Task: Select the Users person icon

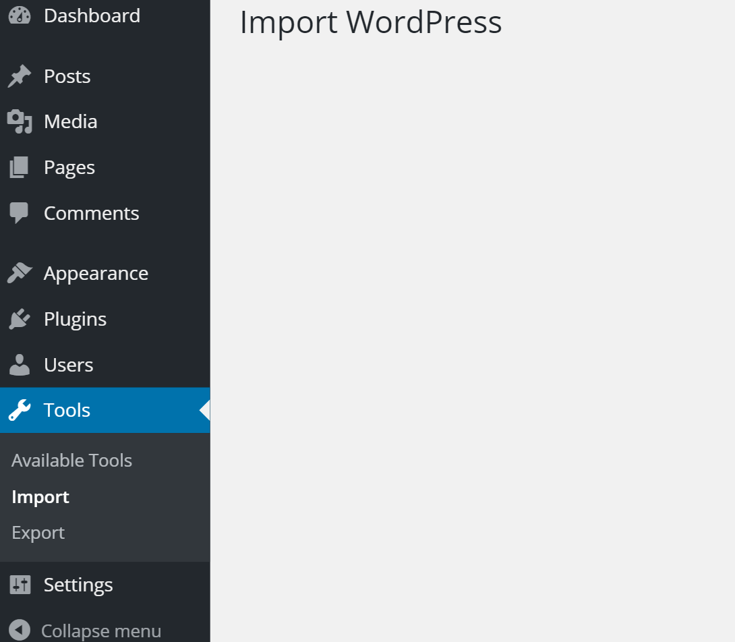Action: [18, 364]
